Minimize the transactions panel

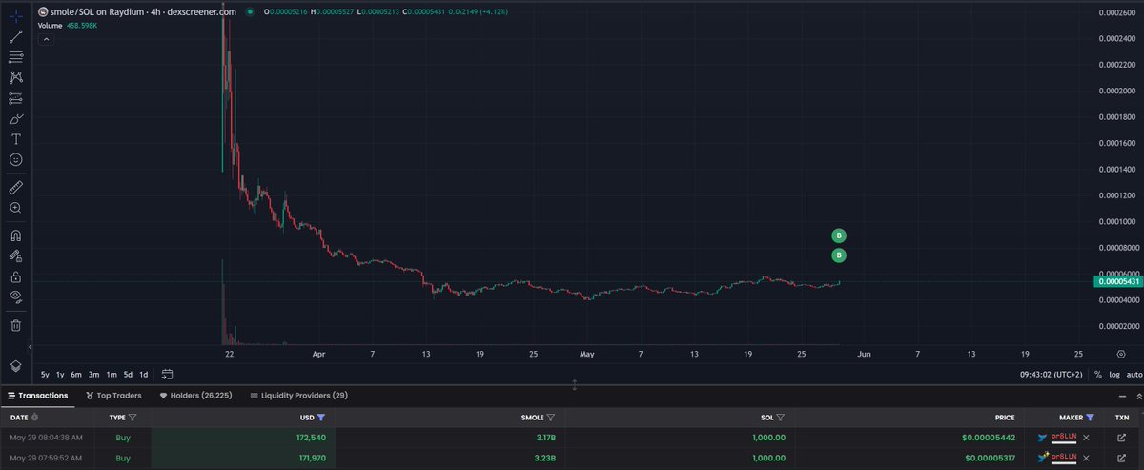[1120, 395]
